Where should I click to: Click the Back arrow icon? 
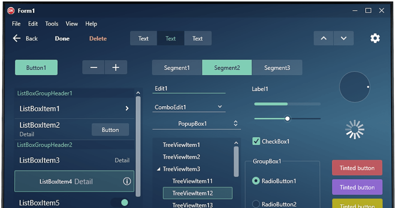point(17,38)
